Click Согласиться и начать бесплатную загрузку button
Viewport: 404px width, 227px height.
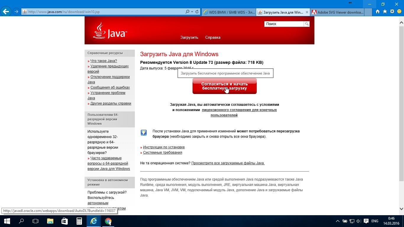224,86
